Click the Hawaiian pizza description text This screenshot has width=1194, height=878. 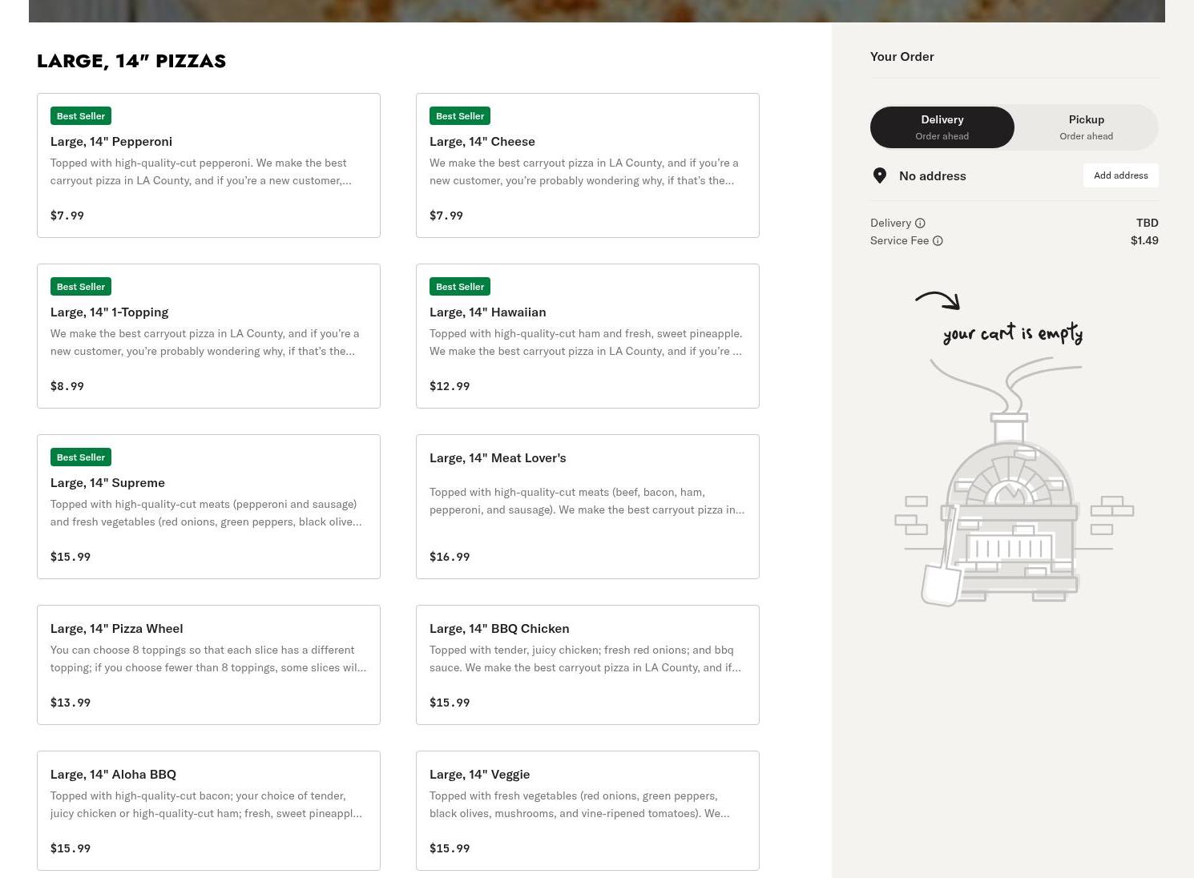[x=586, y=343]
